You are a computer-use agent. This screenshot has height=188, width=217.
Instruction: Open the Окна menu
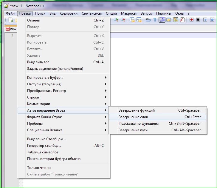pos(179,13)
